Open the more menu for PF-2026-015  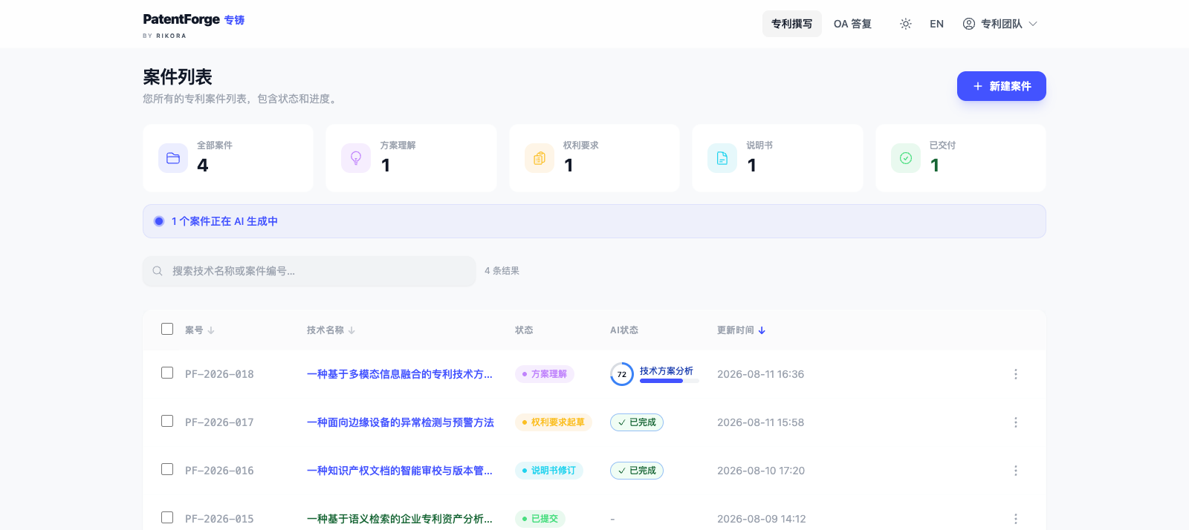(1016, 519)
